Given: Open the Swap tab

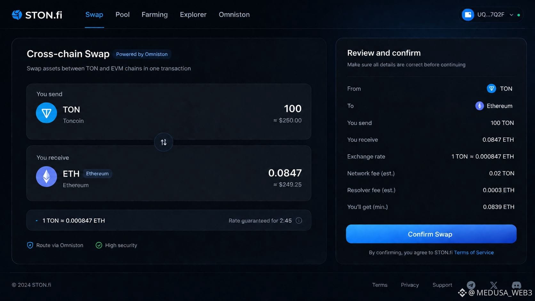Looking at the screenshot, I should (x=94, y=14).
